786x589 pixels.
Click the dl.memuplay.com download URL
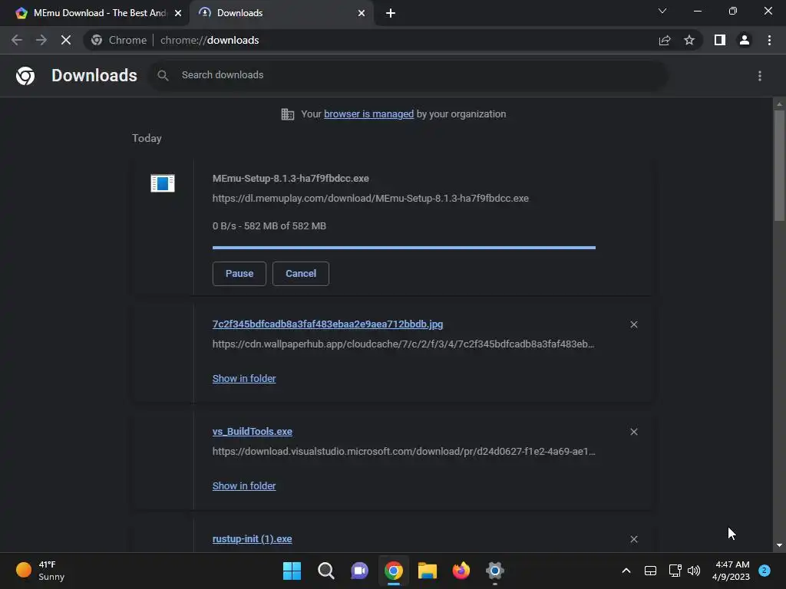371,199
